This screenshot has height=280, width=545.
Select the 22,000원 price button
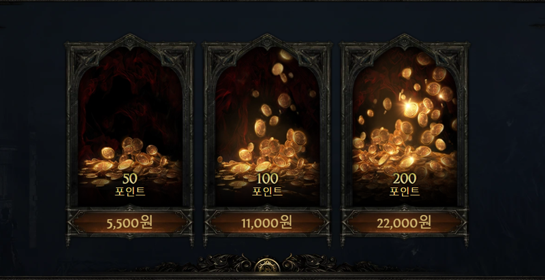[x=404, y=223]
